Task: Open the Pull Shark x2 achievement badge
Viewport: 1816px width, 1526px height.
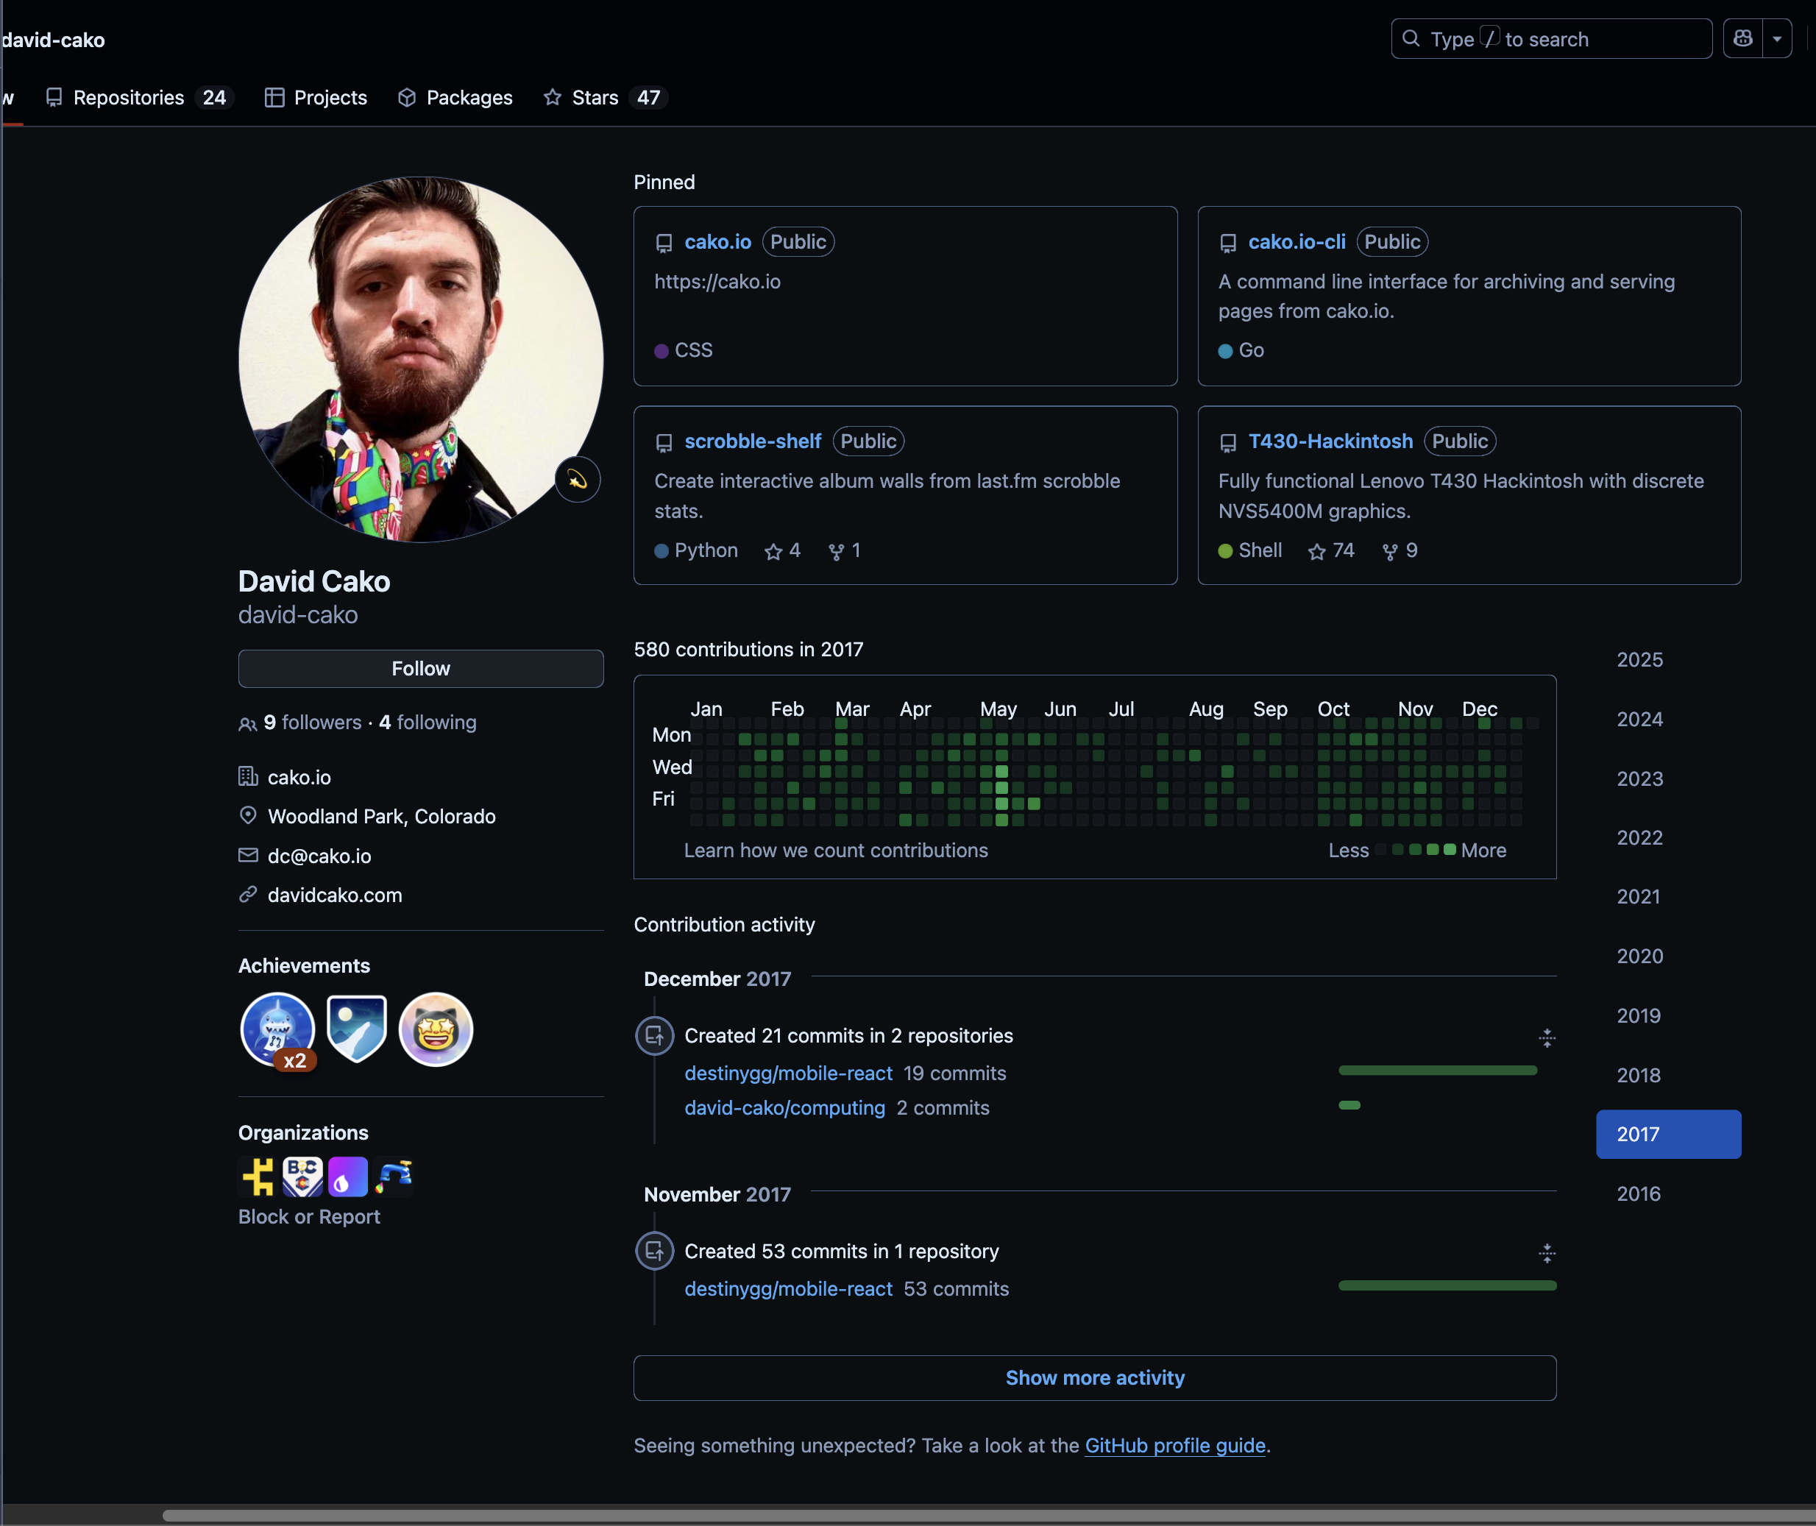Action: (x=277, y=1029)
